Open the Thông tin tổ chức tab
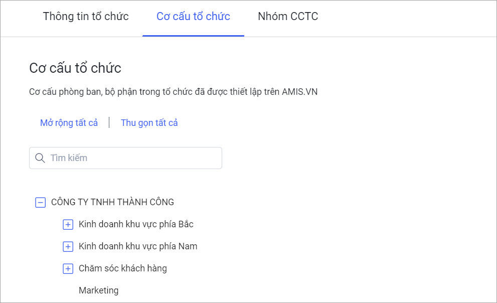The height and width of the screenshot is (303, 497). pyautogui.click(x=86, y=17)
